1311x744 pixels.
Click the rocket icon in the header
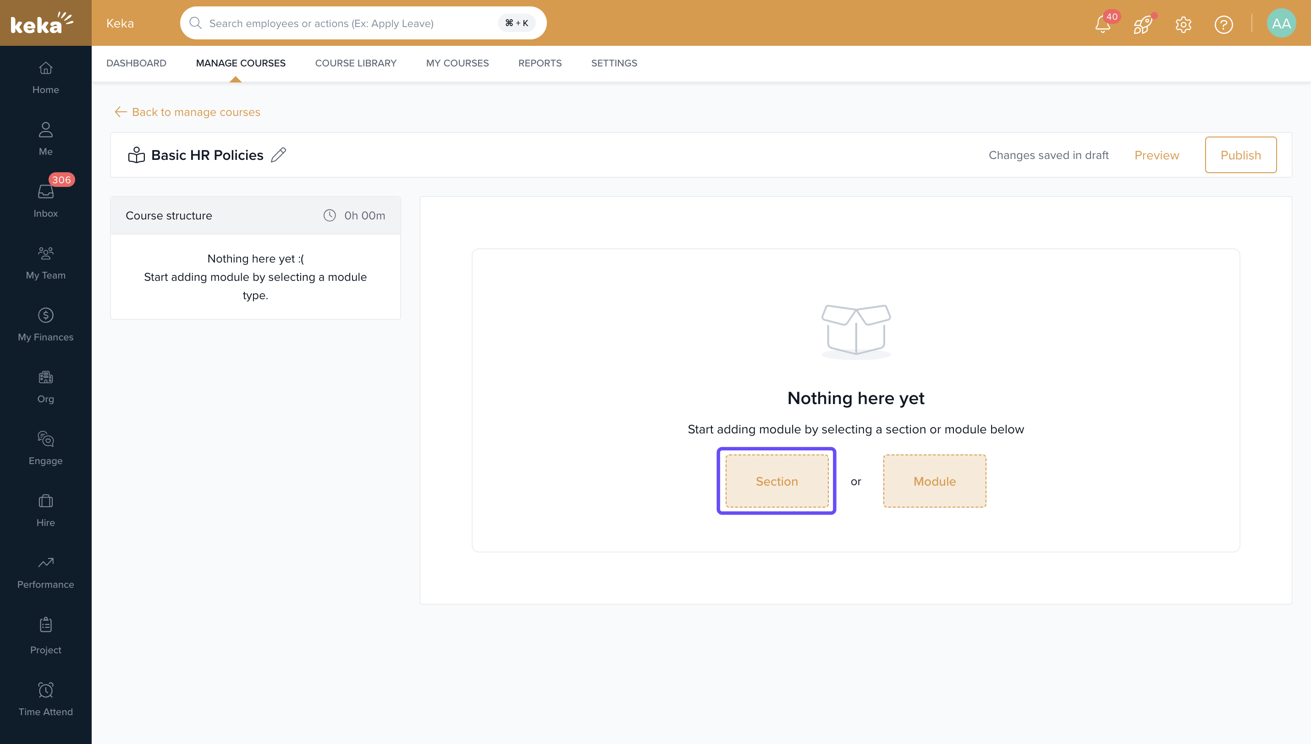click(x=1143, y=24)
